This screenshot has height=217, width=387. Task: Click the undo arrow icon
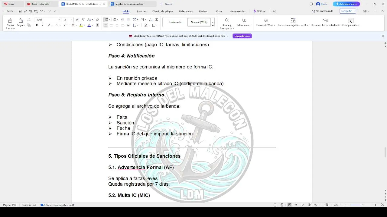[x=41, y=11]
